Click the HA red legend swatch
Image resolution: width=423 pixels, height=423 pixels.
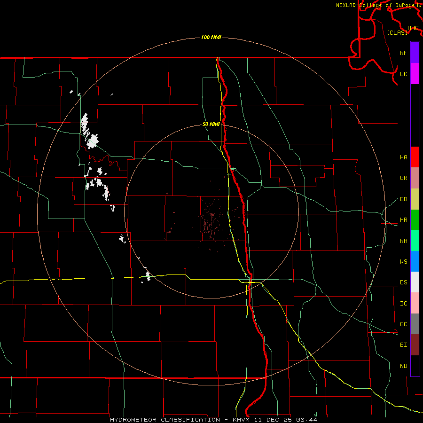tap(415, 157)
